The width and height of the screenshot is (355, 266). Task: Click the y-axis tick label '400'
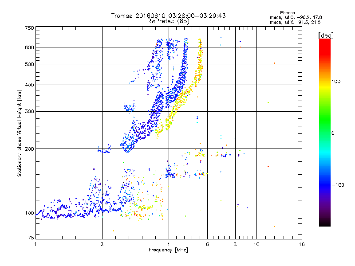point(29,85)
